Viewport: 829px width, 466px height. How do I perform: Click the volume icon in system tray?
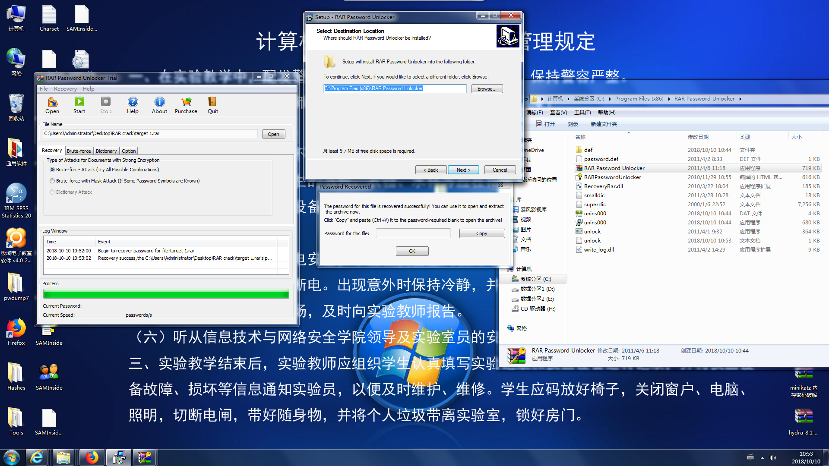point(773,458)
